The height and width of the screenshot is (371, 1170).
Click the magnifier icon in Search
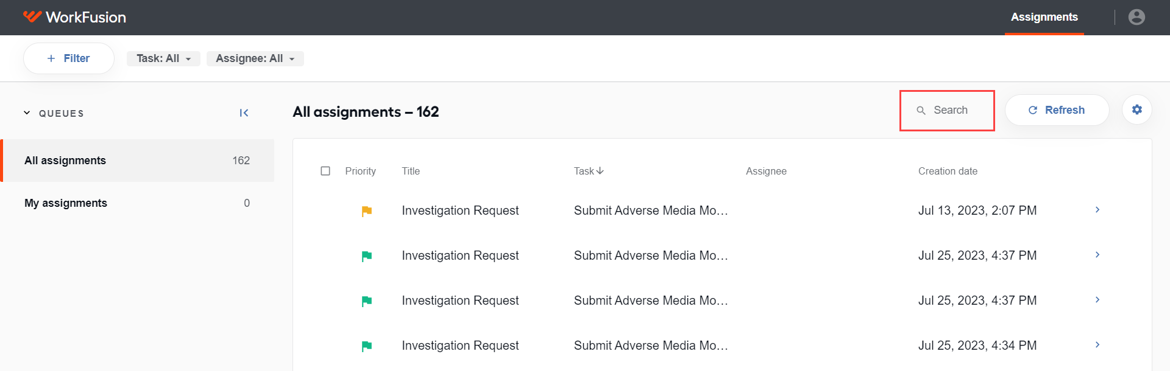click(921, 110)
